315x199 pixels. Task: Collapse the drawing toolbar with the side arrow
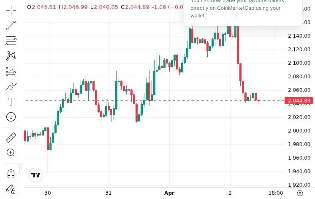pos(21,169)
